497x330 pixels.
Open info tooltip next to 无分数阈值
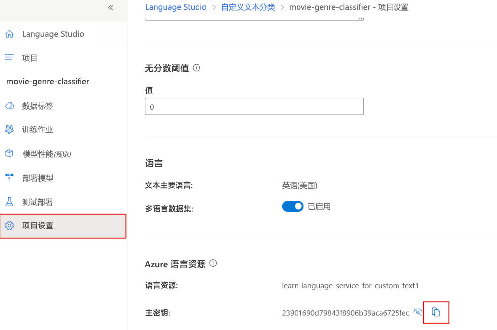coord(197,68)
